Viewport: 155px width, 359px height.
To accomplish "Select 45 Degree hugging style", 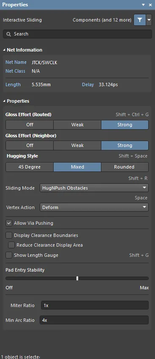I will coord(30,167).
